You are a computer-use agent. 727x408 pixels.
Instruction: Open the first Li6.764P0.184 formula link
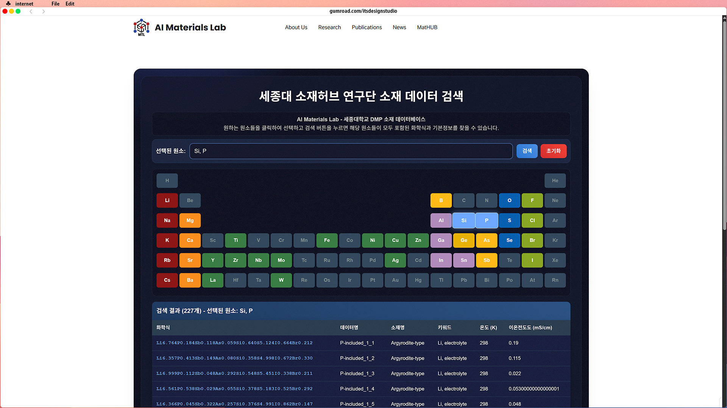tap(234, 343)
